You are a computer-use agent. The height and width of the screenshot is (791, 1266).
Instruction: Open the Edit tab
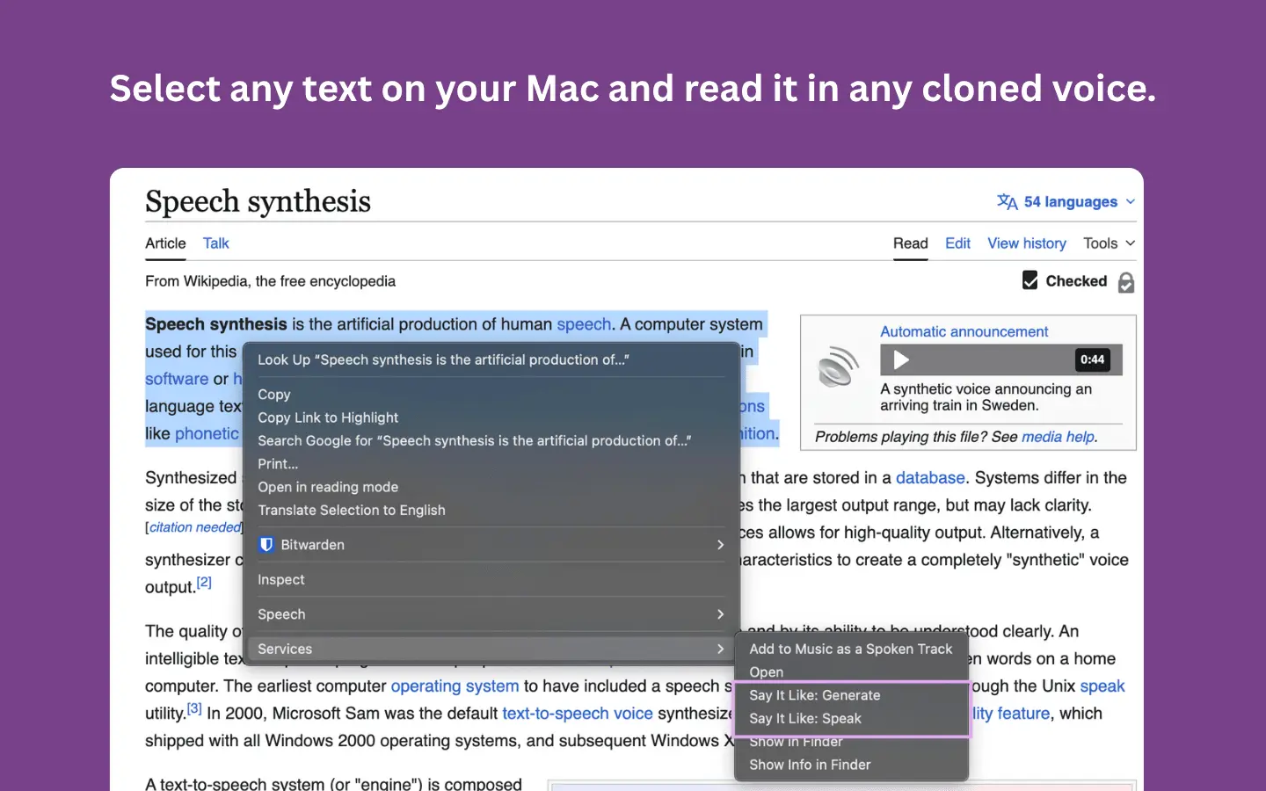[x=957, y=243]
